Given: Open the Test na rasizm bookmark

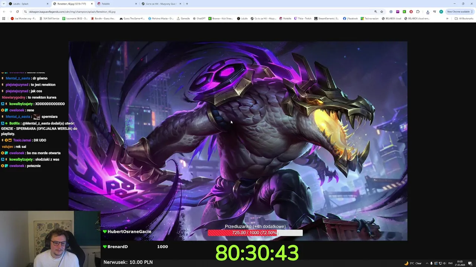Looking at the screenshot, I should (x=370, y=18).
